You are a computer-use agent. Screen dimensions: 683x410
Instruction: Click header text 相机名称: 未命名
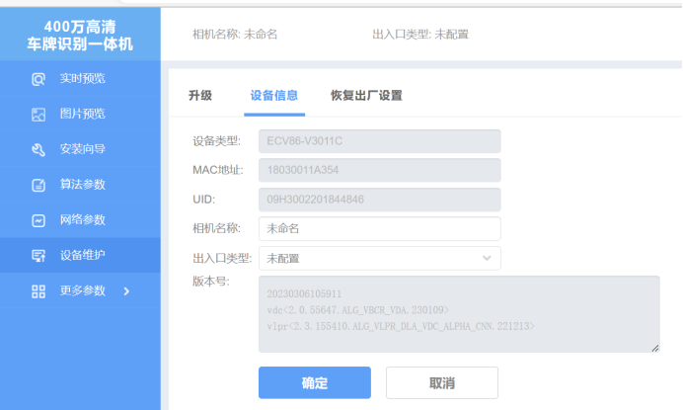point(235,34)
